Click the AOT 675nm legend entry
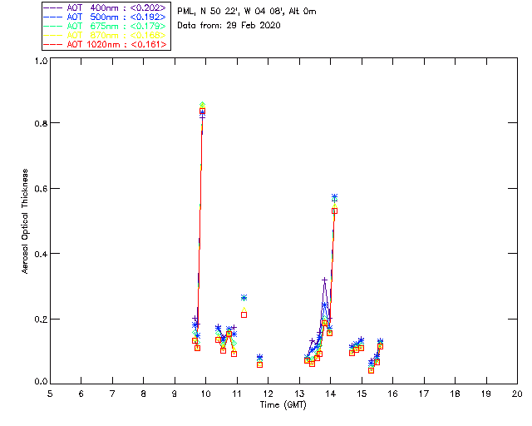532x426 pixels. click(x=106, y=26)
